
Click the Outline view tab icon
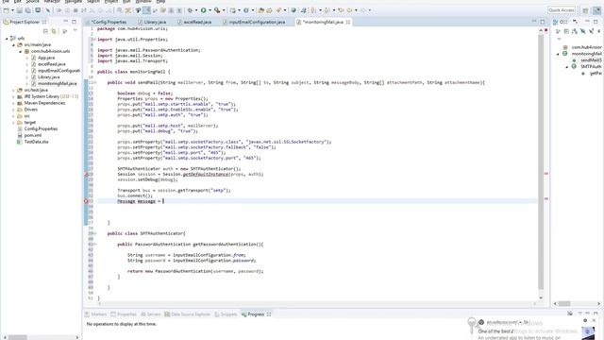pos(556,22)
